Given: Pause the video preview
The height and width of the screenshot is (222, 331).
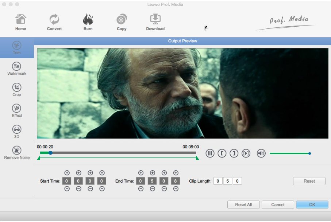Looking at the screenshot, I should pos(210,153).
